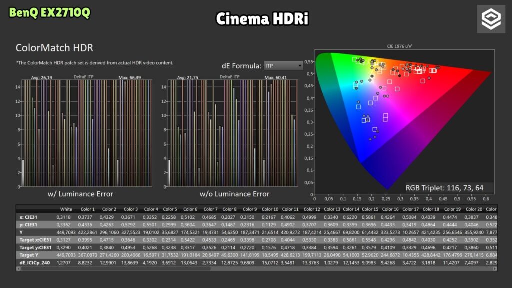Select the Color 16 column header

pyautogui.click(x=390, y=209)
